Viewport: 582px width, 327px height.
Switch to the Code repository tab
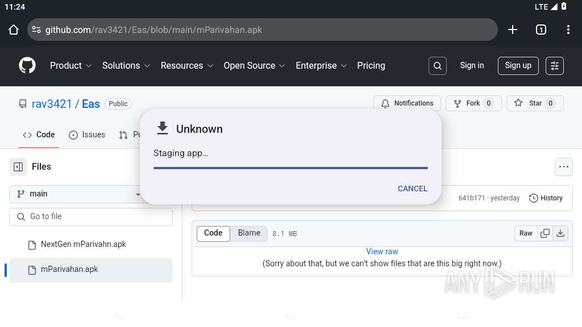[39, 135]
